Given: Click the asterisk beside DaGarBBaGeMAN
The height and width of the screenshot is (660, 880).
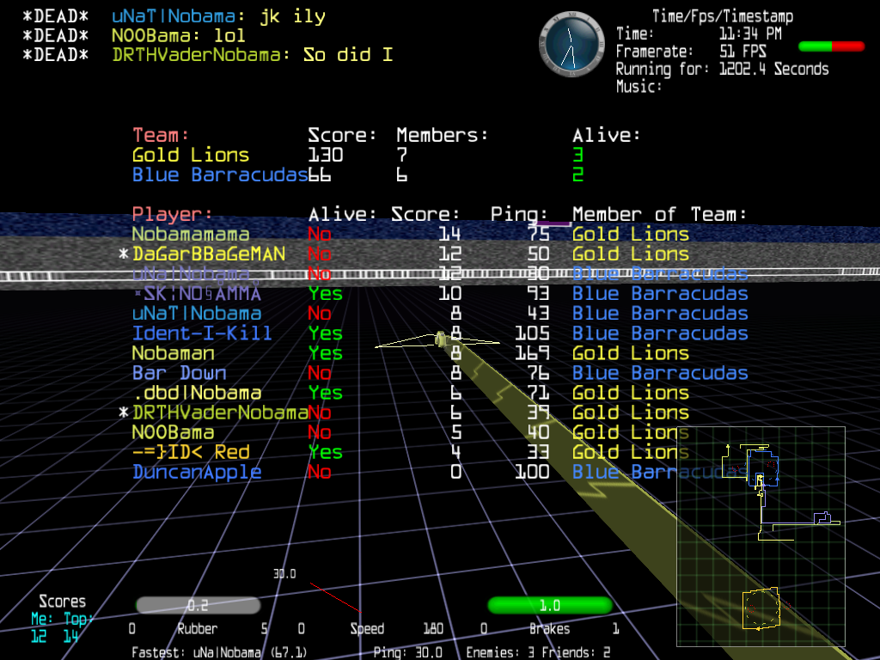Looking at the screenshot, I should 124,254.
